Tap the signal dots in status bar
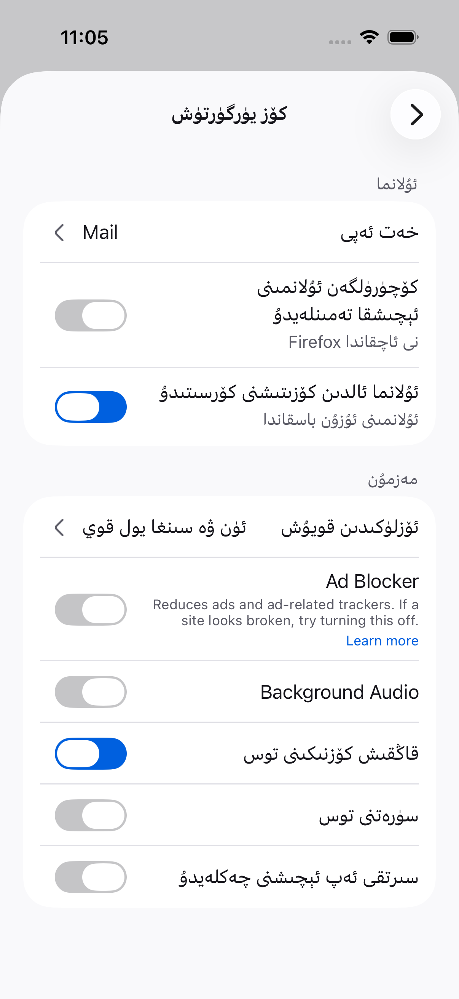 pyautogui.click(x=340, y=42)
